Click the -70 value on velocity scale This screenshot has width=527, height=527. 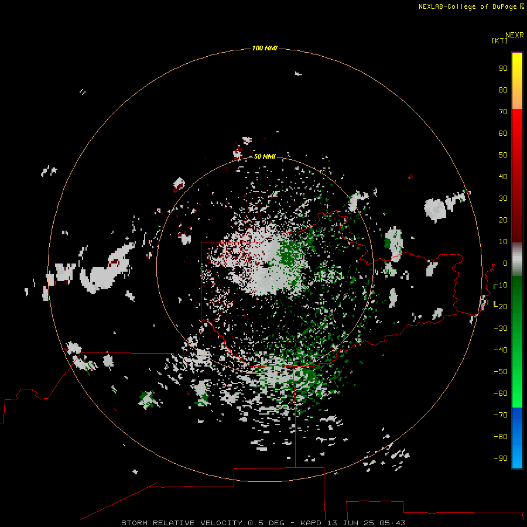[501, 415]
